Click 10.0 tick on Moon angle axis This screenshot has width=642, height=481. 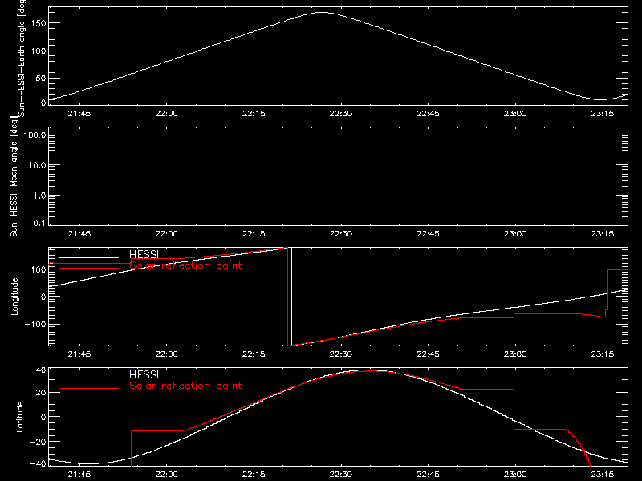(37, 166)
